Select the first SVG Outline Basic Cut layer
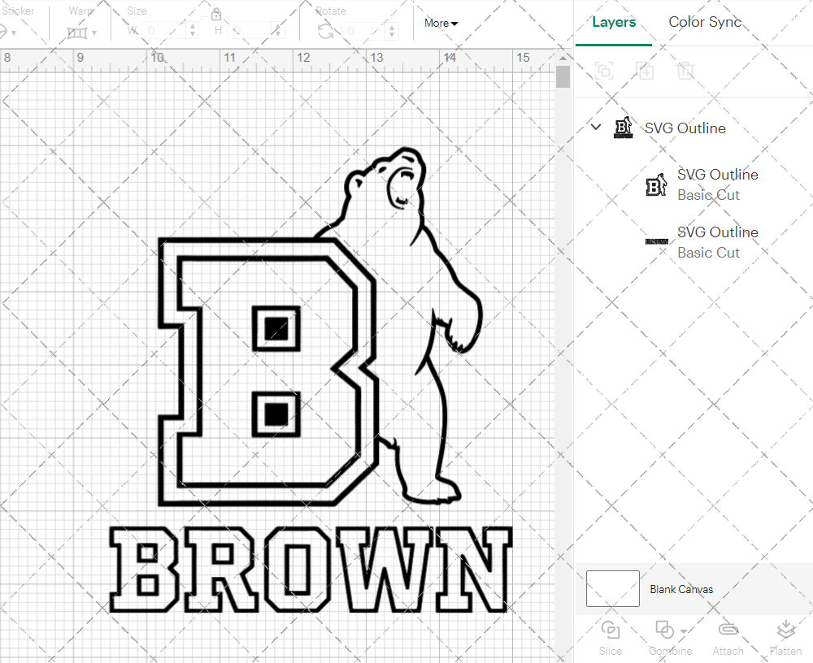Image resolution: width=813 pixels, height=663 pixels. (718, 184)
